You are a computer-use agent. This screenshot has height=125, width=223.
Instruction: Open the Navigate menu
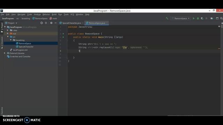pyautogui.click(x=21, y=15)
